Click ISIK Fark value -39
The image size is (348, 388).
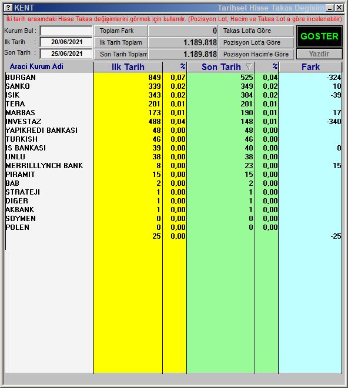(336, 95)
